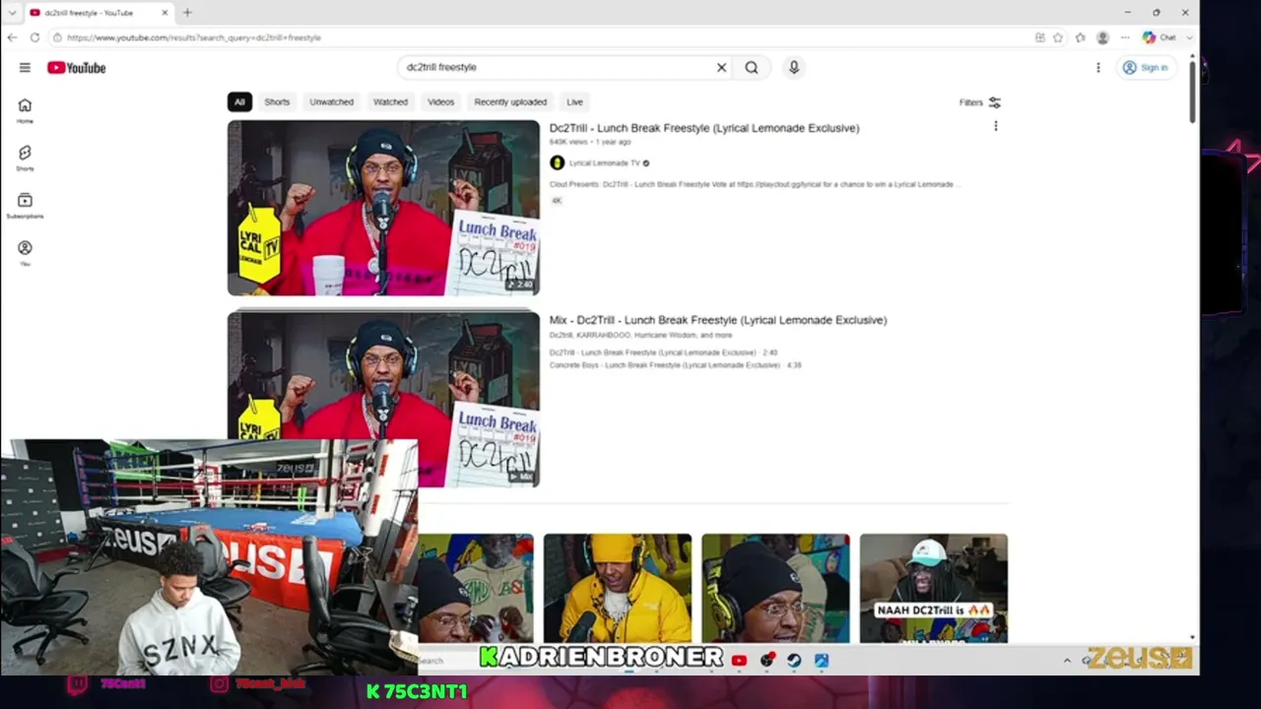Open the Concrete Boys Lunch Break Freestyle track
This screenshot has width=1261, height=709.
pos(675,365)
